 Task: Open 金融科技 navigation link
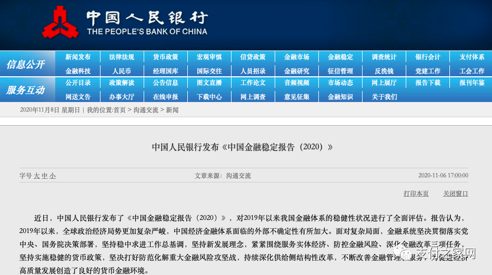(78, 71)
